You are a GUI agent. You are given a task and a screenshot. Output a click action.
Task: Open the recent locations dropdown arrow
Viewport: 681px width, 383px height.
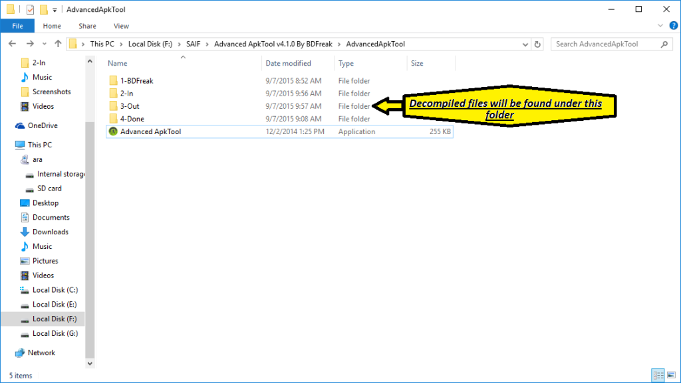[x=45, y=44]
